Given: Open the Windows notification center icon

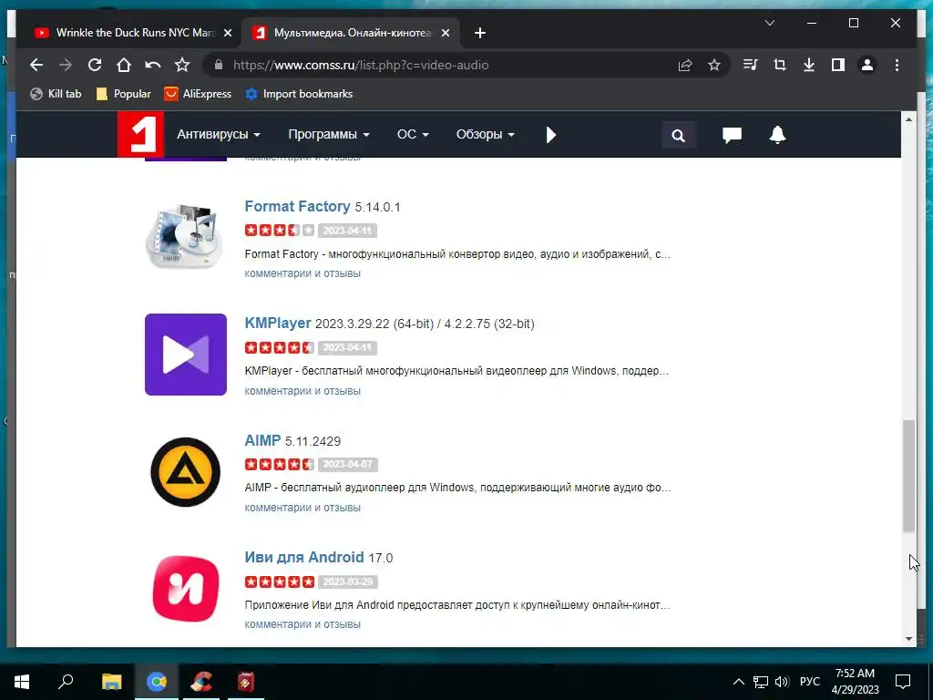Looking at the screenshot, I should [903, 682].
